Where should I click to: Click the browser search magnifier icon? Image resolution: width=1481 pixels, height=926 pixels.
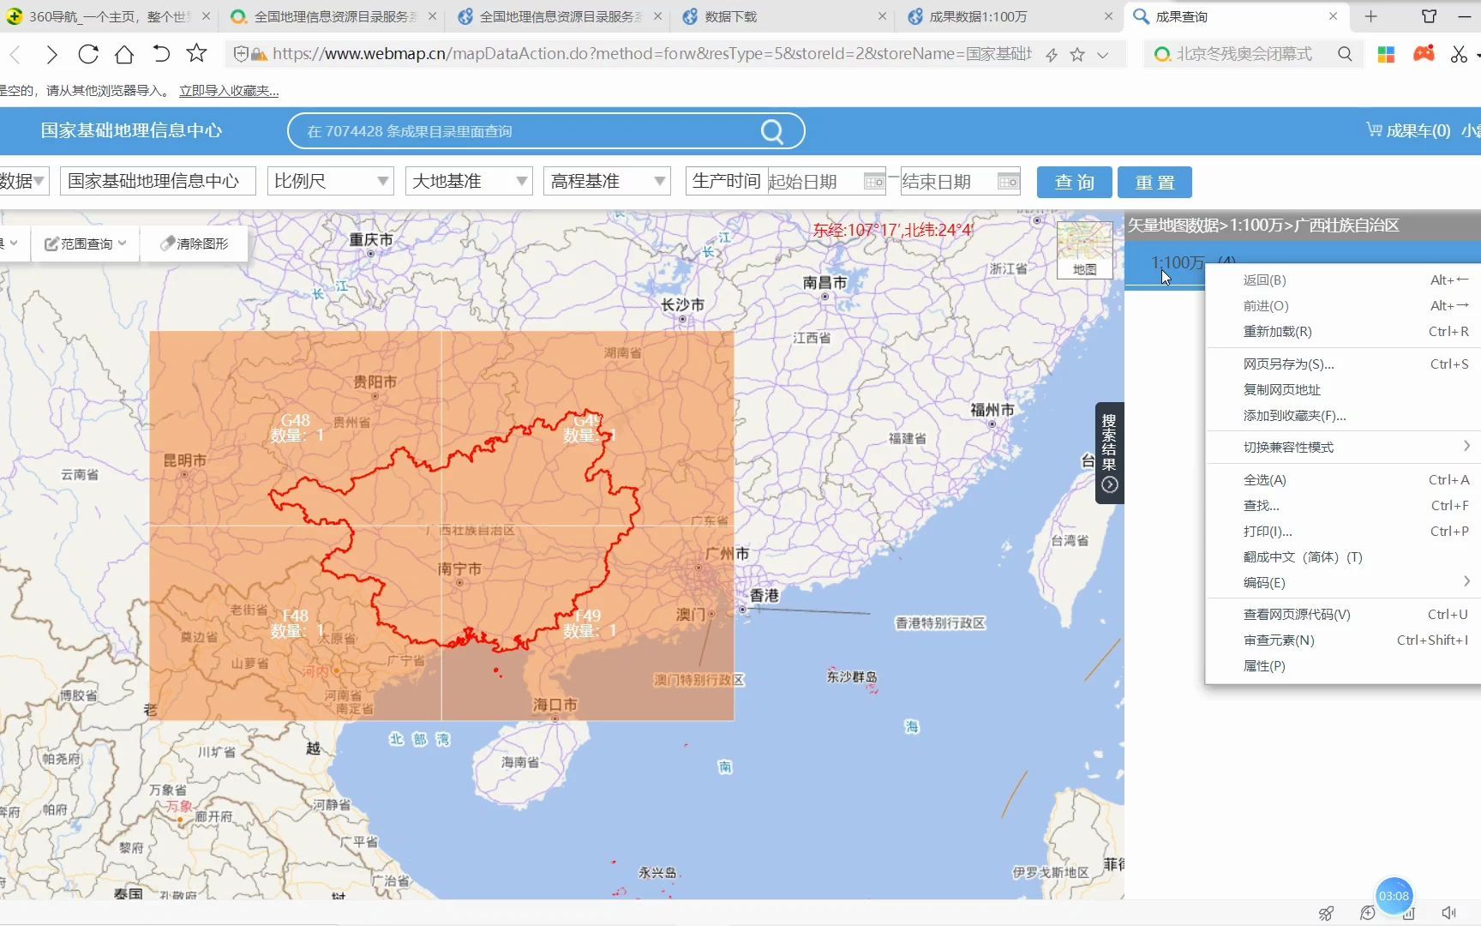click(1345, 54)
